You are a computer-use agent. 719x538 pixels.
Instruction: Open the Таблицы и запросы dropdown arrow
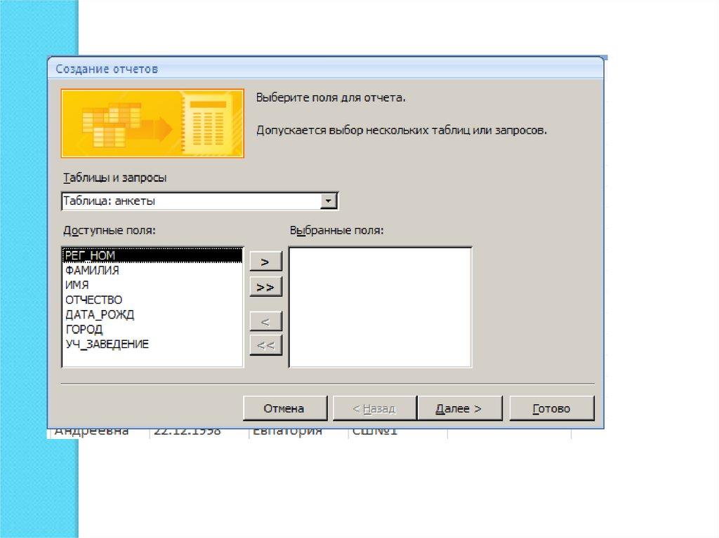coord(327,201)
